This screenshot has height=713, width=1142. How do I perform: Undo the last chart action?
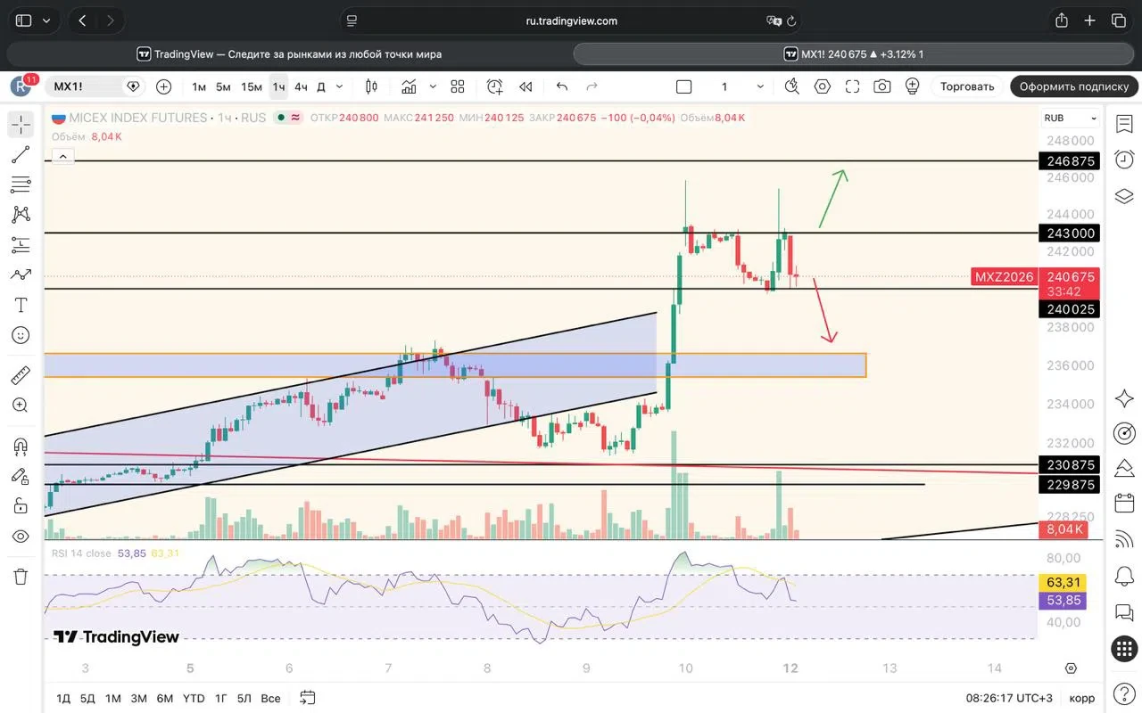(561, 86)
